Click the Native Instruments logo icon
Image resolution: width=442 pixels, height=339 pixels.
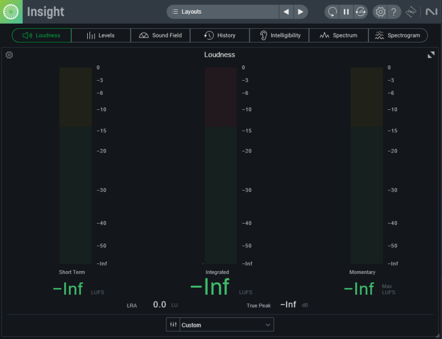(431, 12)
